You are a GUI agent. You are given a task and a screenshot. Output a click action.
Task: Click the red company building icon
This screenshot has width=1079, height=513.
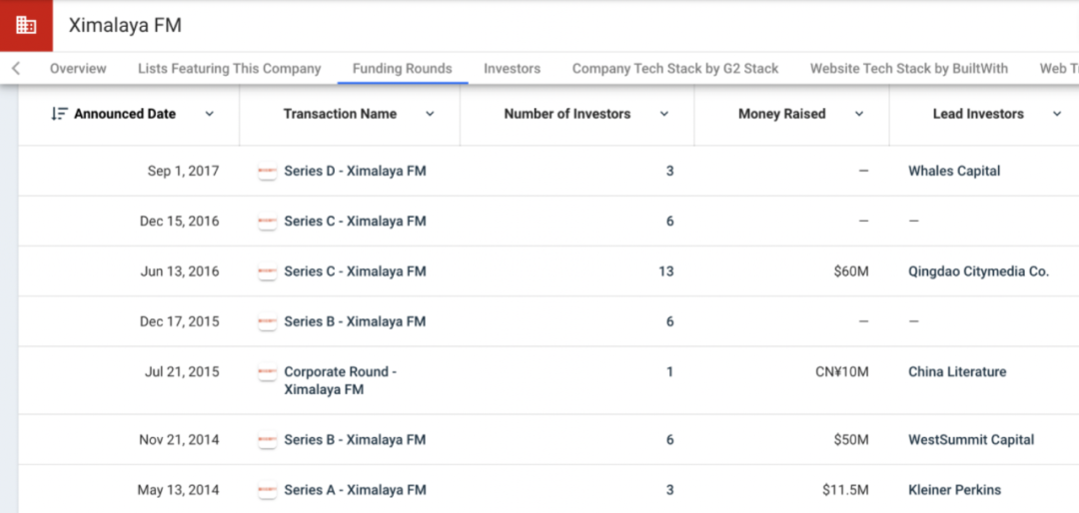[x=26, y=26]
